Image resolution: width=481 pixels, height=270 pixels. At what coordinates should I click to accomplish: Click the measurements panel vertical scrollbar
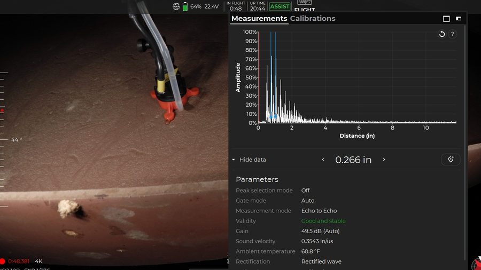(465, 142)
